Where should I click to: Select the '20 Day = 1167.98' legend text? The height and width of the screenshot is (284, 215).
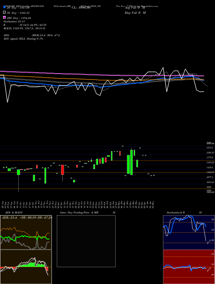coord(18,8)
